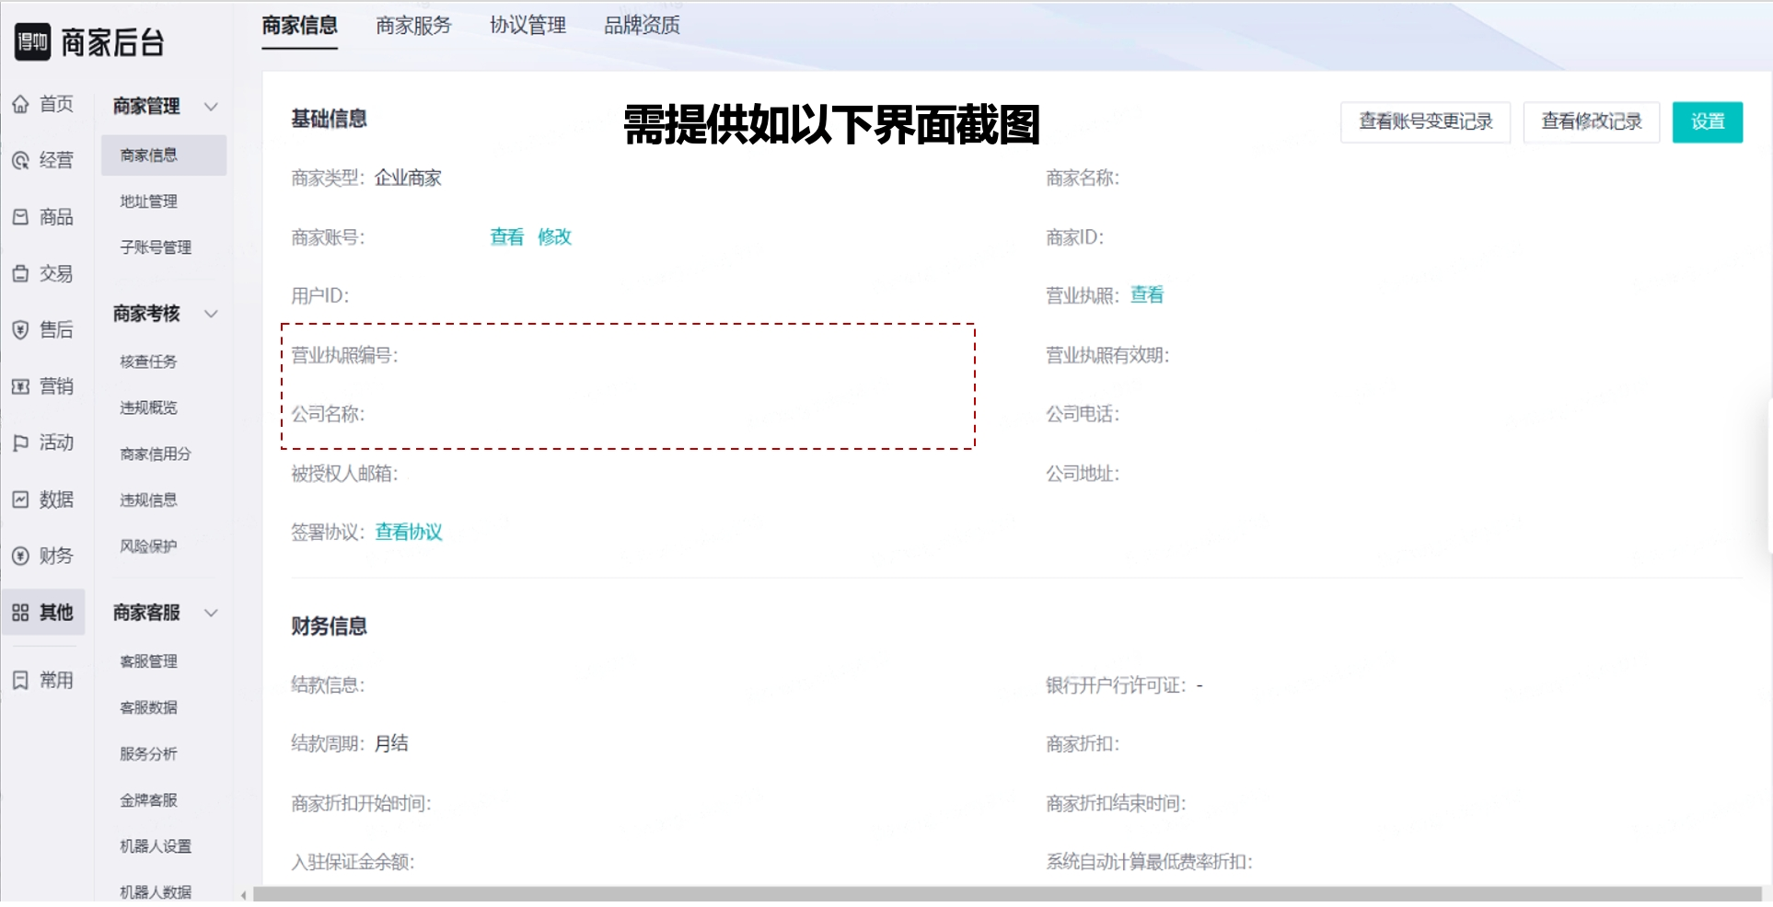This screenshot has width=1773, height=907.
Task: Click the 设置 button
Action: point(1707,122)
